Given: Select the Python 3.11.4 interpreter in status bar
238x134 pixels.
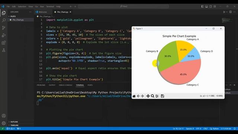Looking at the screenshot, I should point(226,128).
